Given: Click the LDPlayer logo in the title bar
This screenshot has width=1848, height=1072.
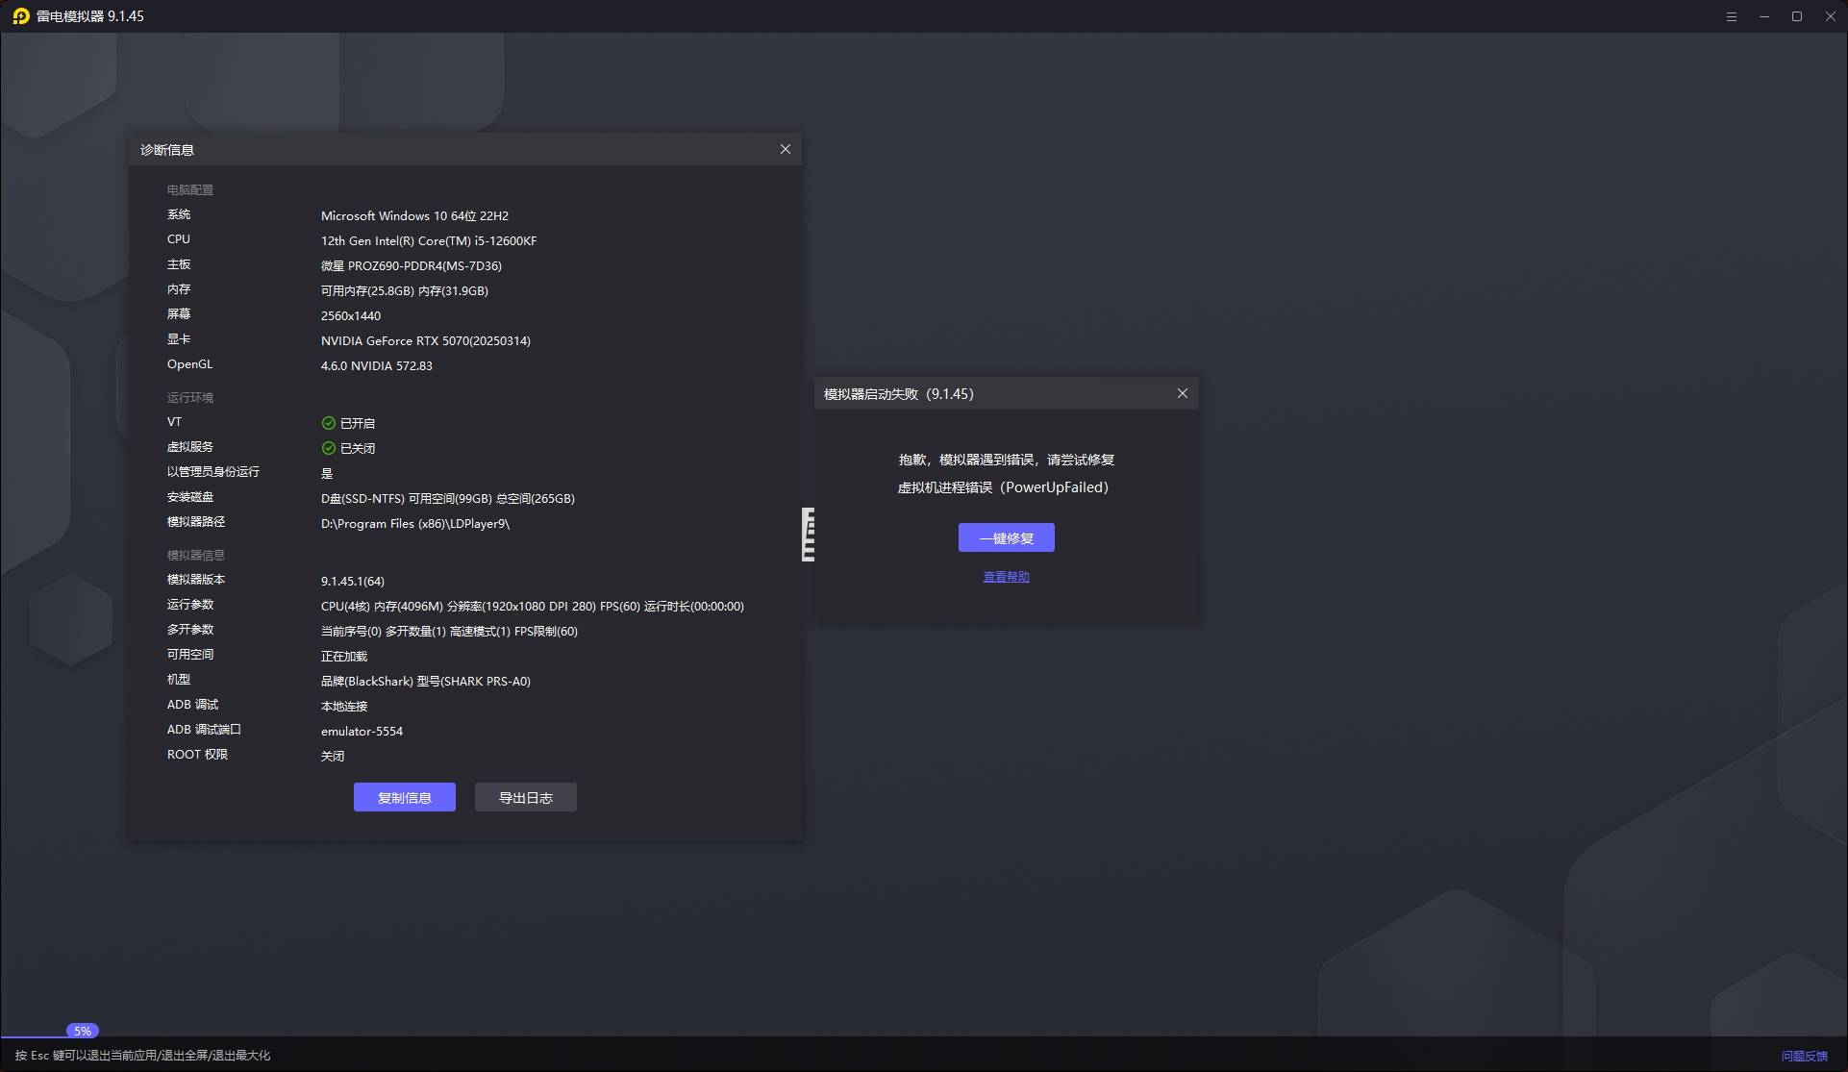Looking at the screenshot, I should 21,16.
